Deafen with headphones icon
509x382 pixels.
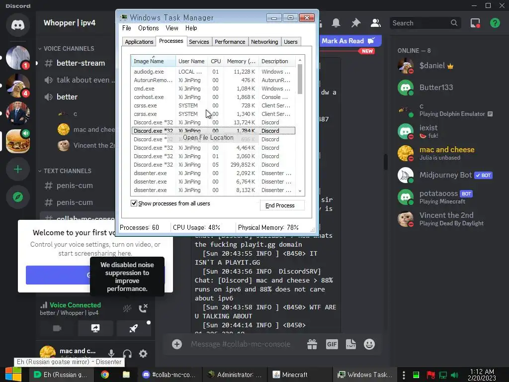click(127, 354)
